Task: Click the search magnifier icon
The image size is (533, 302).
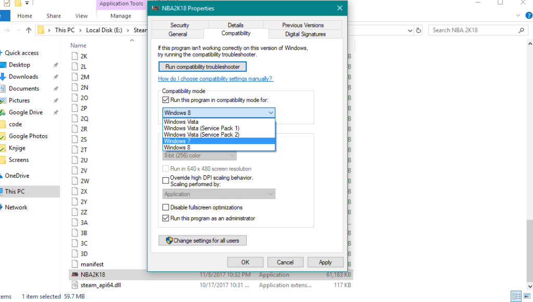Action: pyautogui.click(x=521, y=30)
